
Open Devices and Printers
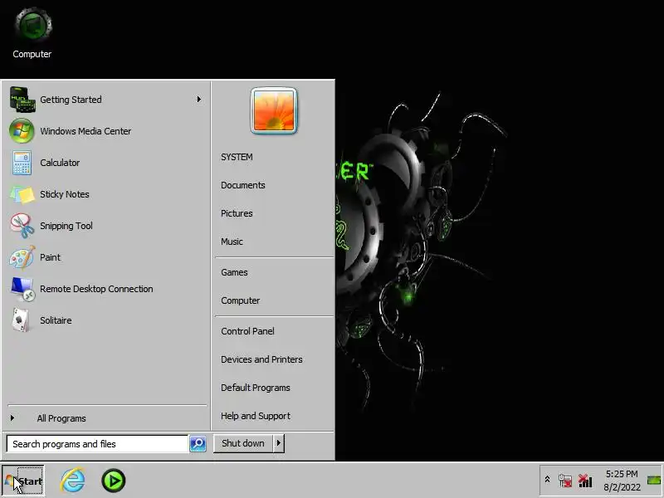(x=261, y=359)
